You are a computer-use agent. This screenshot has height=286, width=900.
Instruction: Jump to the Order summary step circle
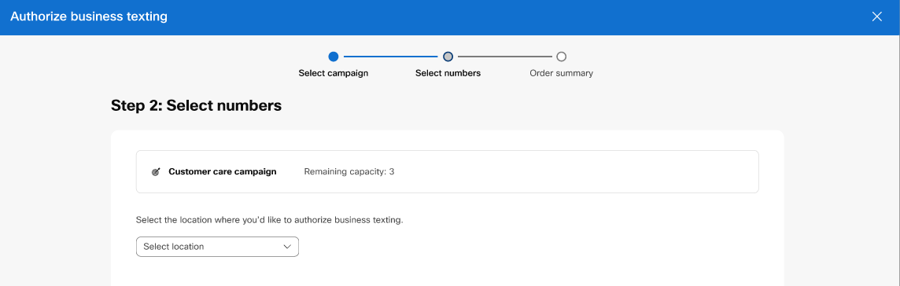562,57
